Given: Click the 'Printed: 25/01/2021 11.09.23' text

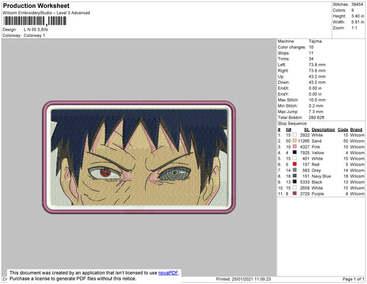Looking at the screenshot, I should [243, 279].
